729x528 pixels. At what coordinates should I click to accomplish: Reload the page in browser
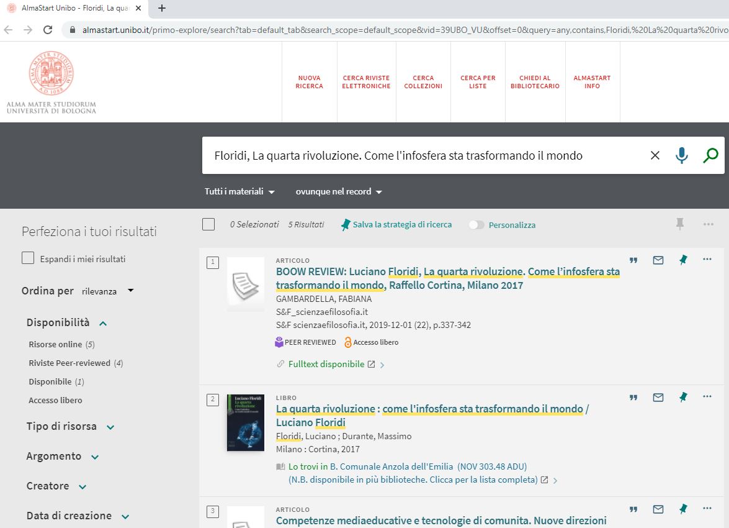click(47, 30)
